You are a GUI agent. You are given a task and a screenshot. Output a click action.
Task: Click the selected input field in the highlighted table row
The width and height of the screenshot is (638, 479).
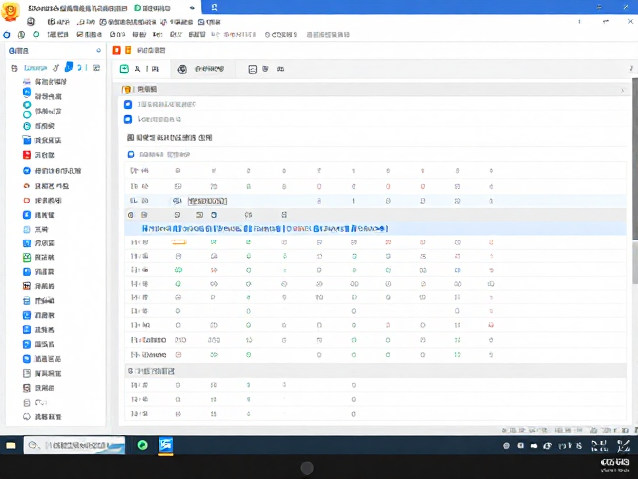pos(208,201)
